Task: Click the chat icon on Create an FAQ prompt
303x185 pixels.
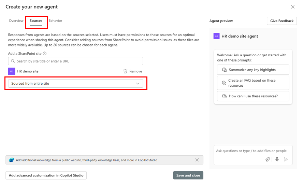Action: coord(224,83)
